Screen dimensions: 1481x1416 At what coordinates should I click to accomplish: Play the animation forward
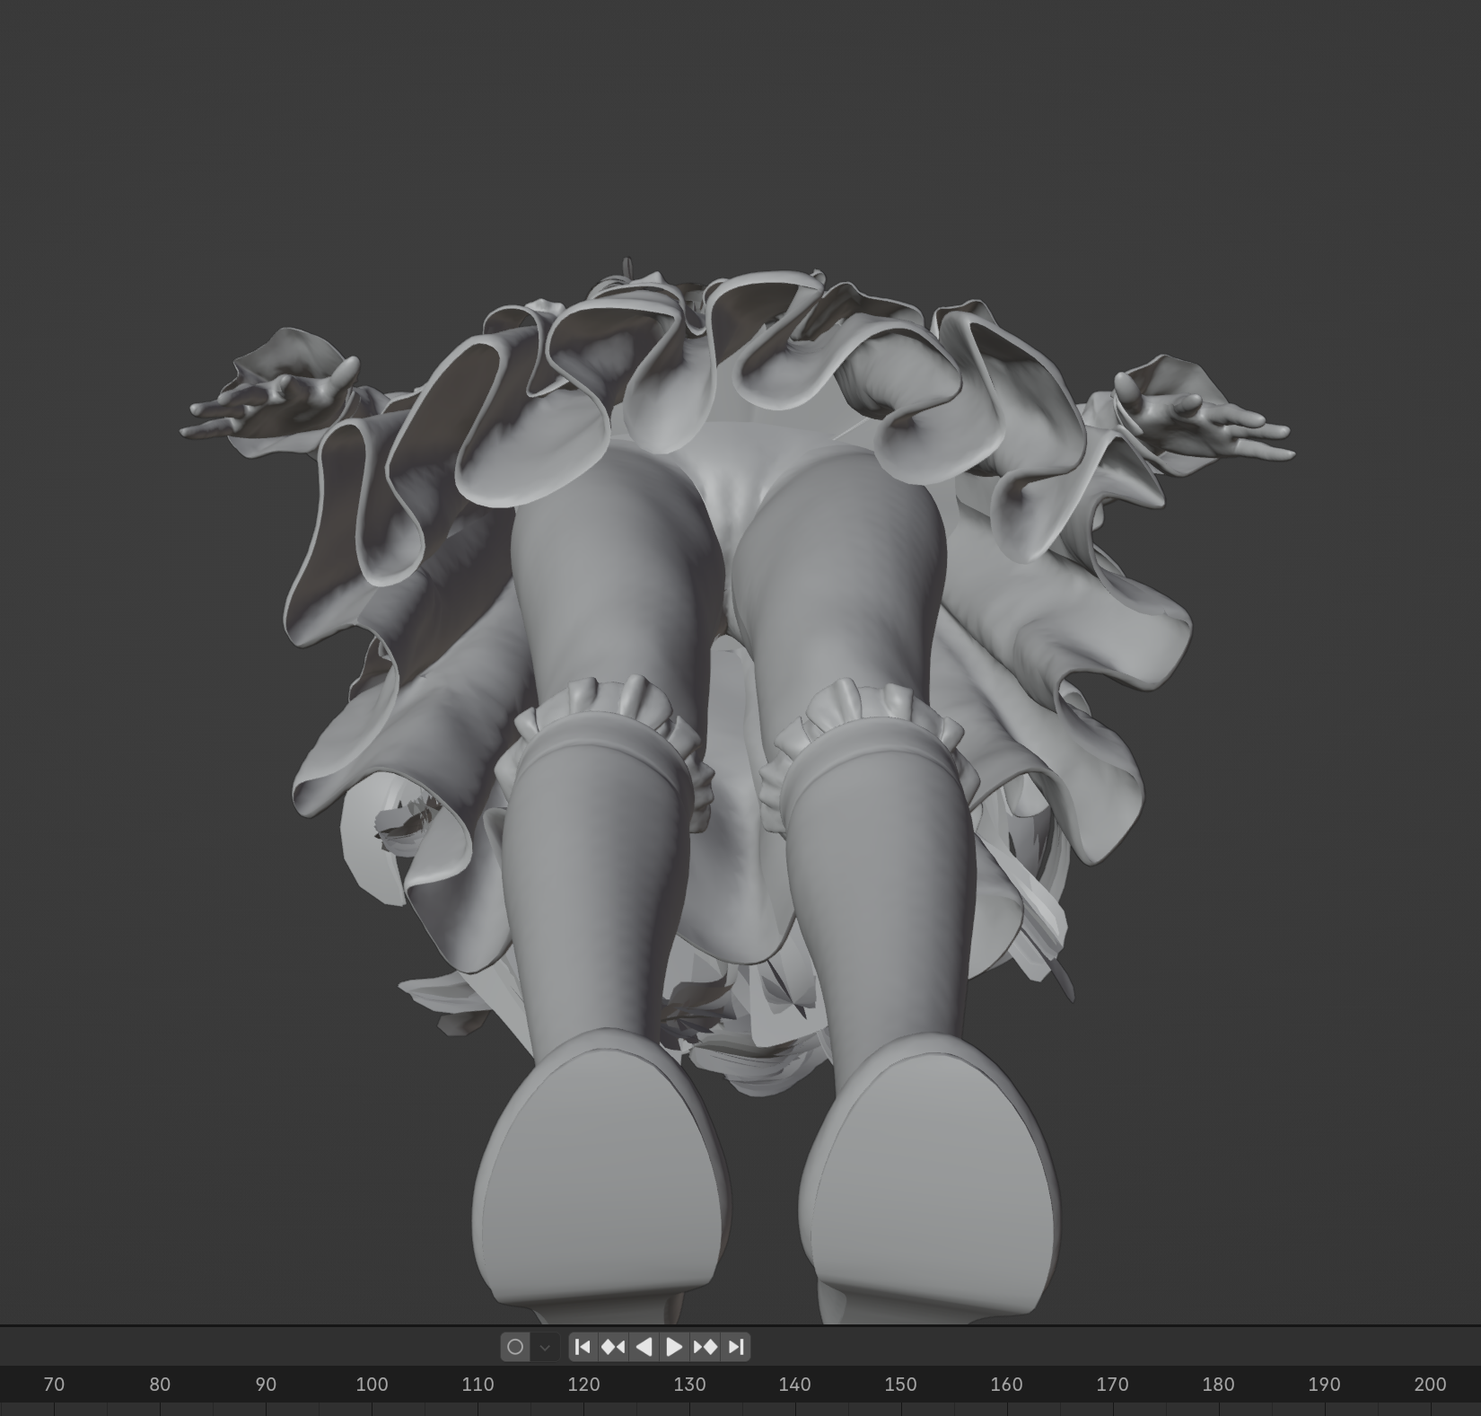[674, 1347]
